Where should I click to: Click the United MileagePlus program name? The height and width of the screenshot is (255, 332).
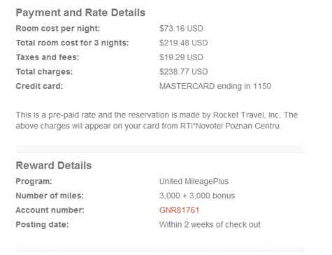pyautogui.click(x=194, y=181)
